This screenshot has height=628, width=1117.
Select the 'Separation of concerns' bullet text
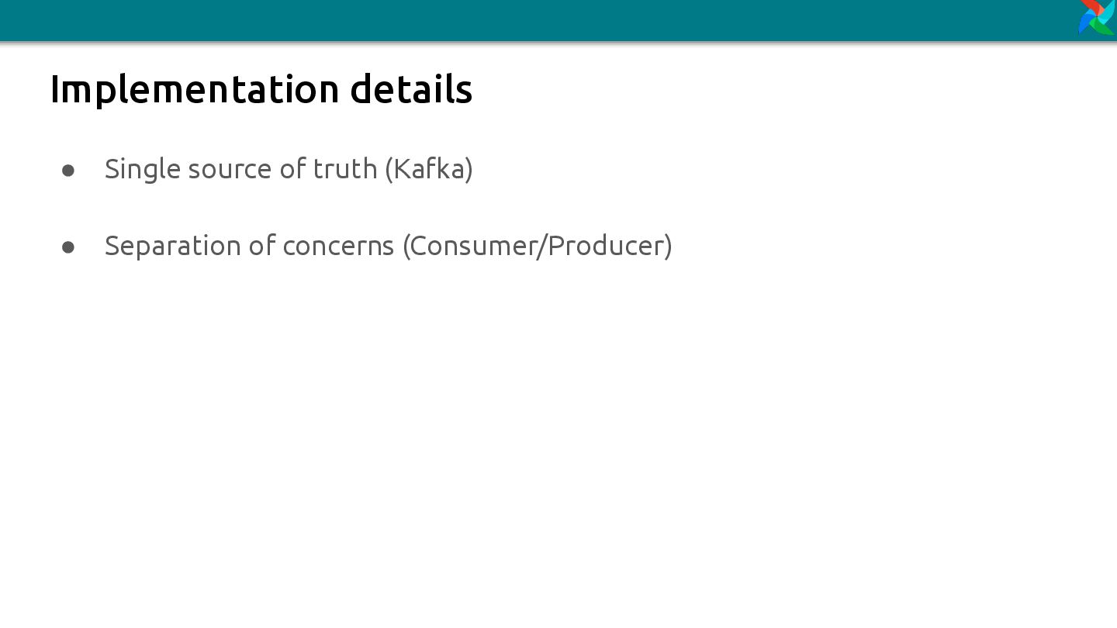tap(250, 246)
